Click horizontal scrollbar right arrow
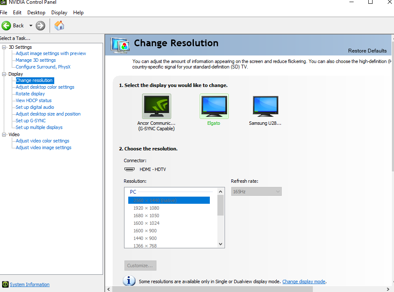 [388, 289]
